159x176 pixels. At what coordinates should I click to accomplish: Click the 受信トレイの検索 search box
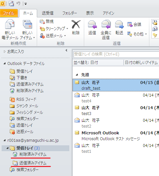point(116,54)
